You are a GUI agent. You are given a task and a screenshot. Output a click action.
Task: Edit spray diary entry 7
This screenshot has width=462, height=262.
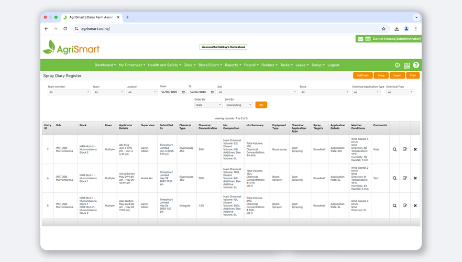pos(405,149)
